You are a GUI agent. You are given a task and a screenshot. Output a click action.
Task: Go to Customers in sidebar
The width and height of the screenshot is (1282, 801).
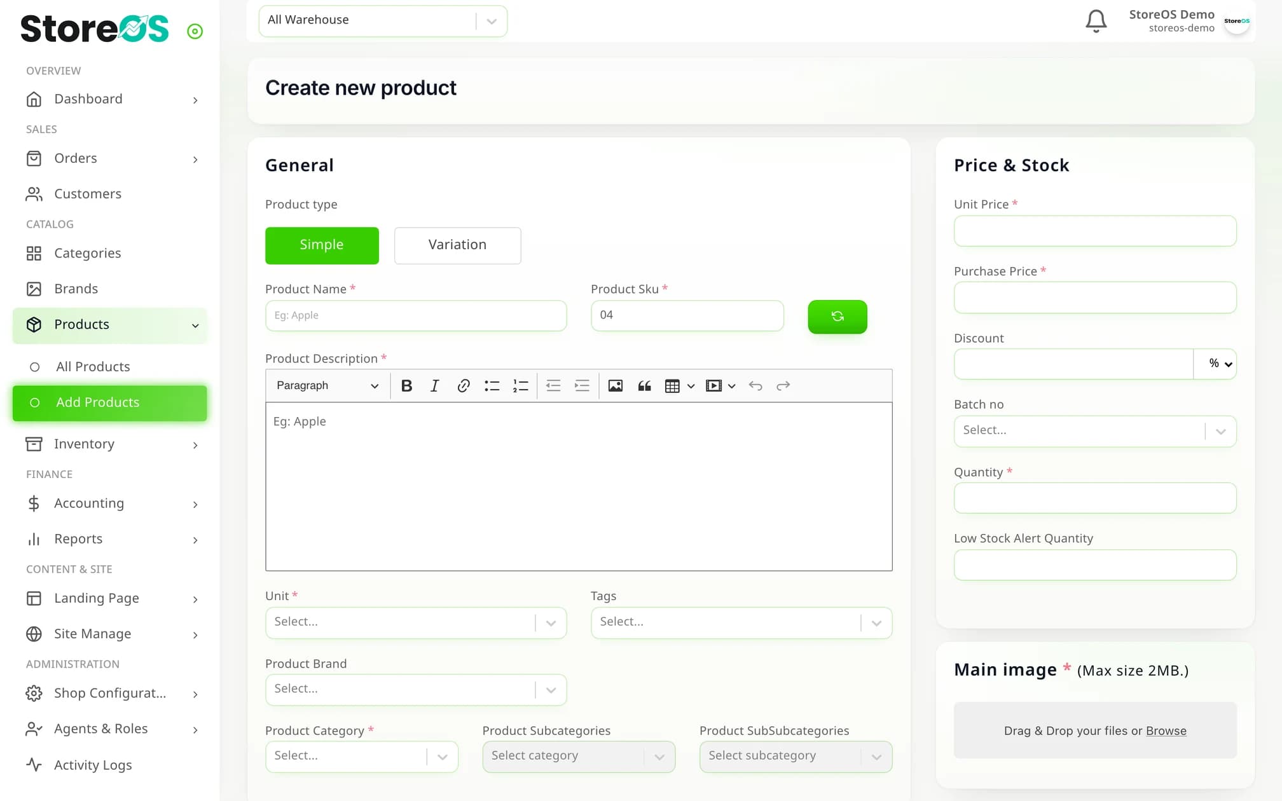tap(109, 194)
